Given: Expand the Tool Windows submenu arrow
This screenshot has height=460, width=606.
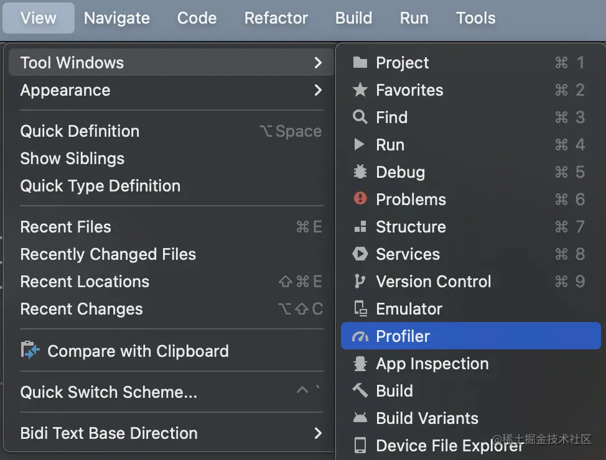Looking at the screenshot, I should pos(318,63).
